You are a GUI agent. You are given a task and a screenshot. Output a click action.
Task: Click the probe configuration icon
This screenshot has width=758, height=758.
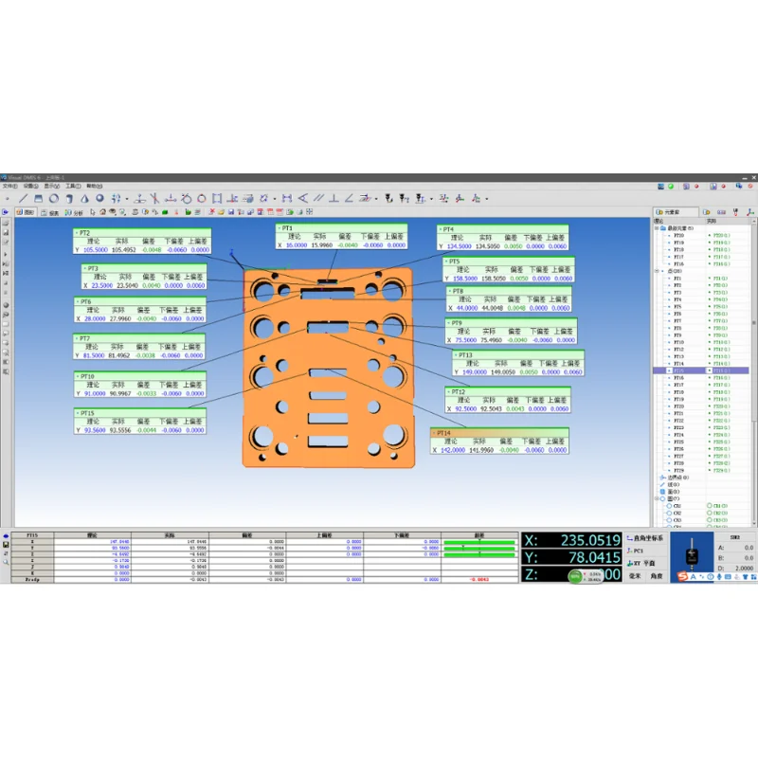388,198
